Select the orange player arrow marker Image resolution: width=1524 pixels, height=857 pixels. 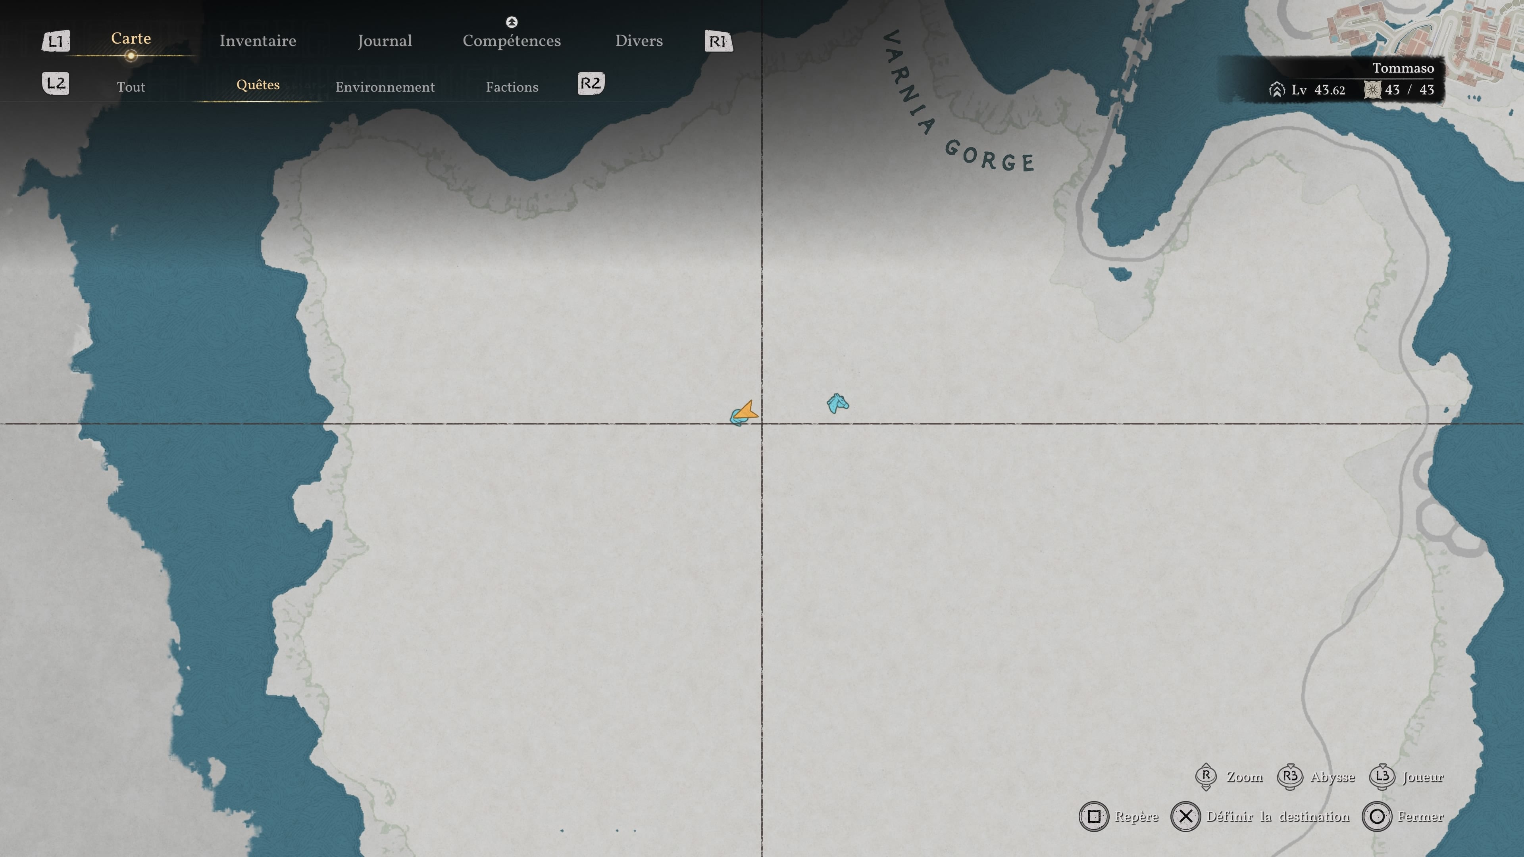pos(747,411)
